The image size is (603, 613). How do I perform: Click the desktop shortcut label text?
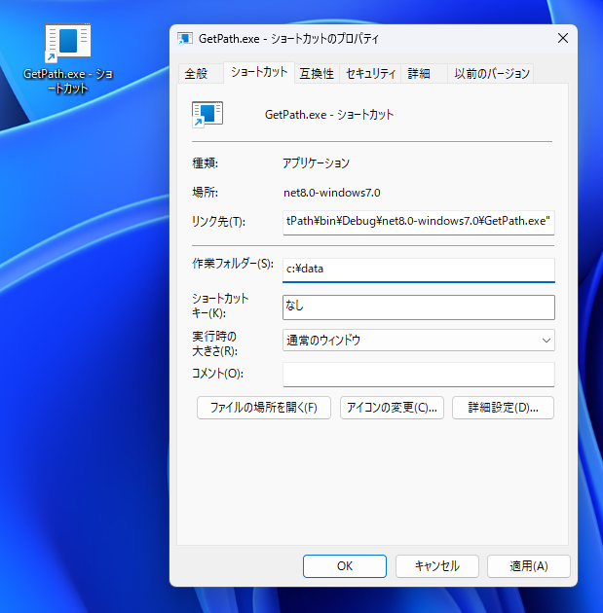point(68,81)
